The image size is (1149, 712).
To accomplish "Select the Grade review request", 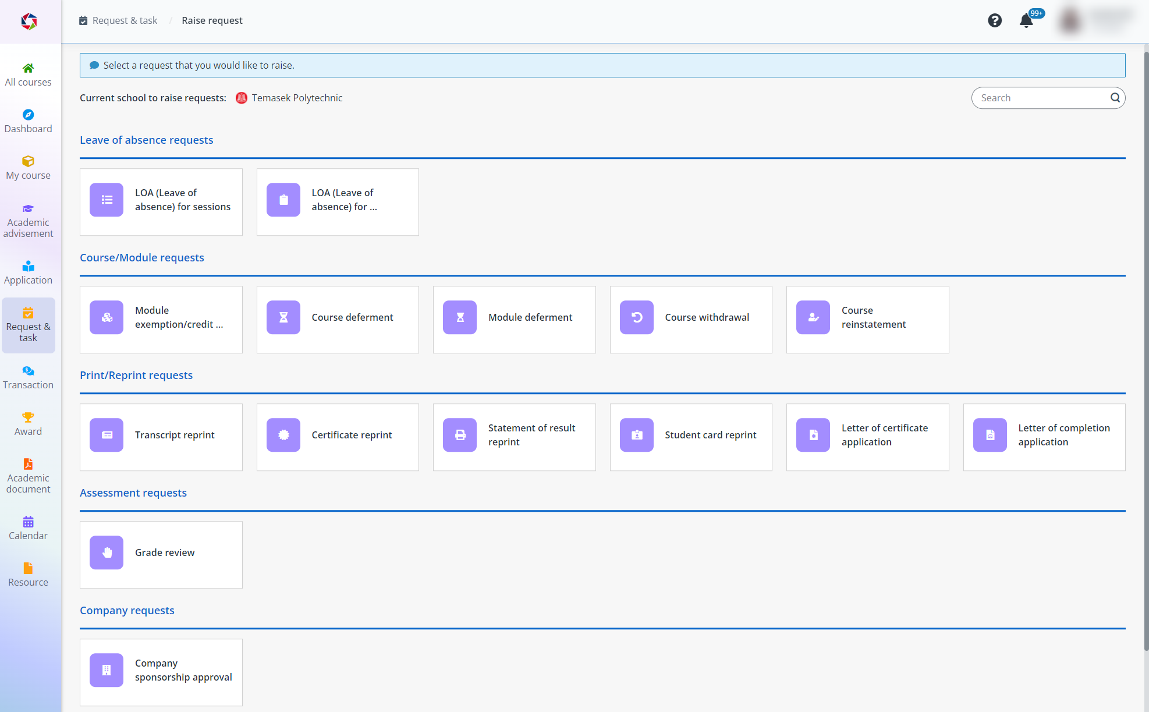I will [x=161, y=552].
